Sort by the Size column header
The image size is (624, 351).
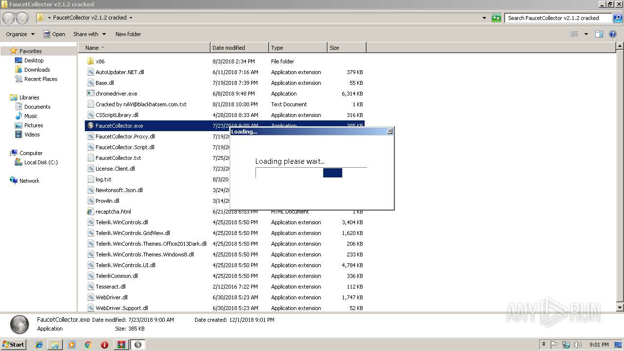[347, 48]
